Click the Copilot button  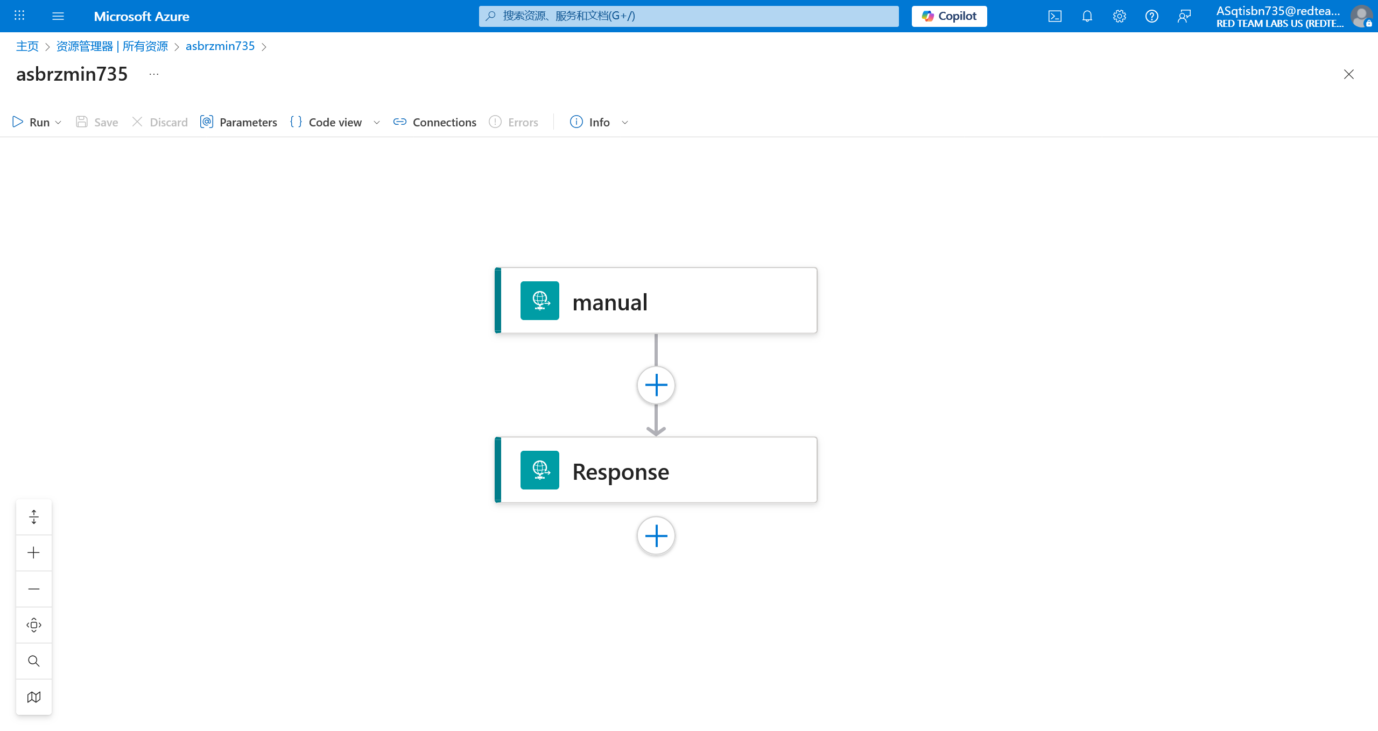(949, 16)
